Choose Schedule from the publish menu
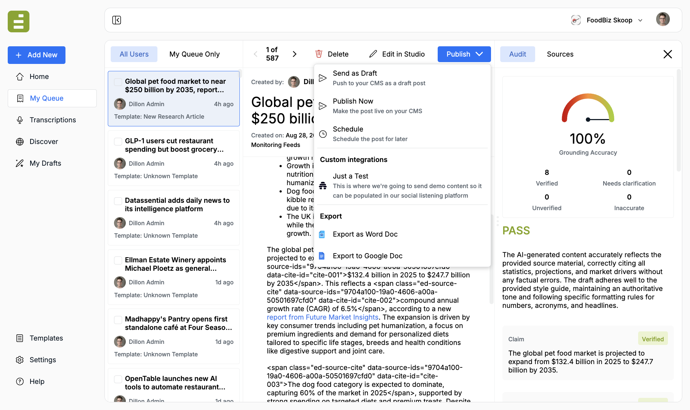 402,134
